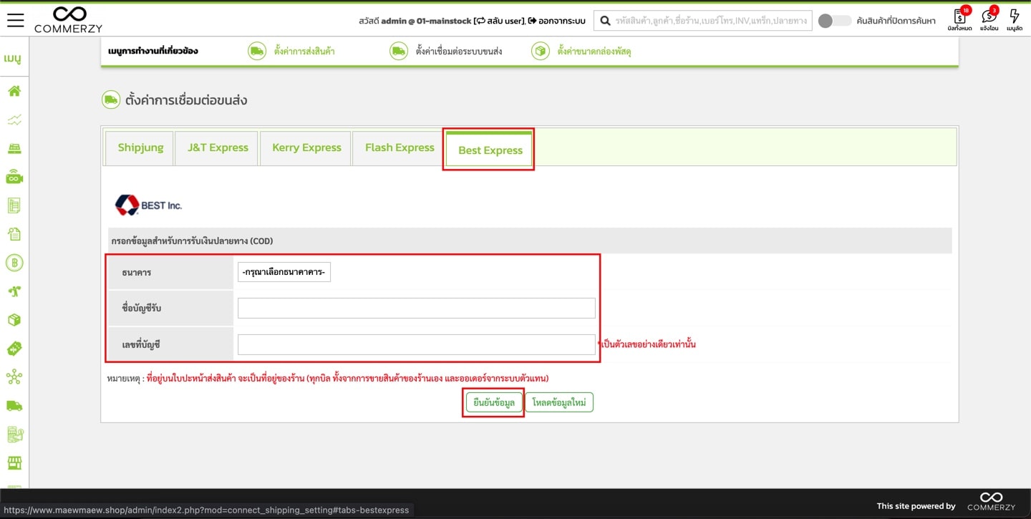1031x519 pixels.
Task: Click the สลับ user link
Action: click(x=500, y=21)
